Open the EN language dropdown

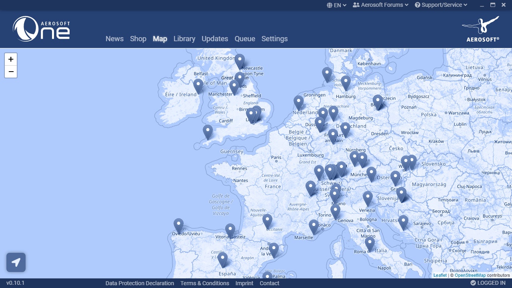point(336,5)
